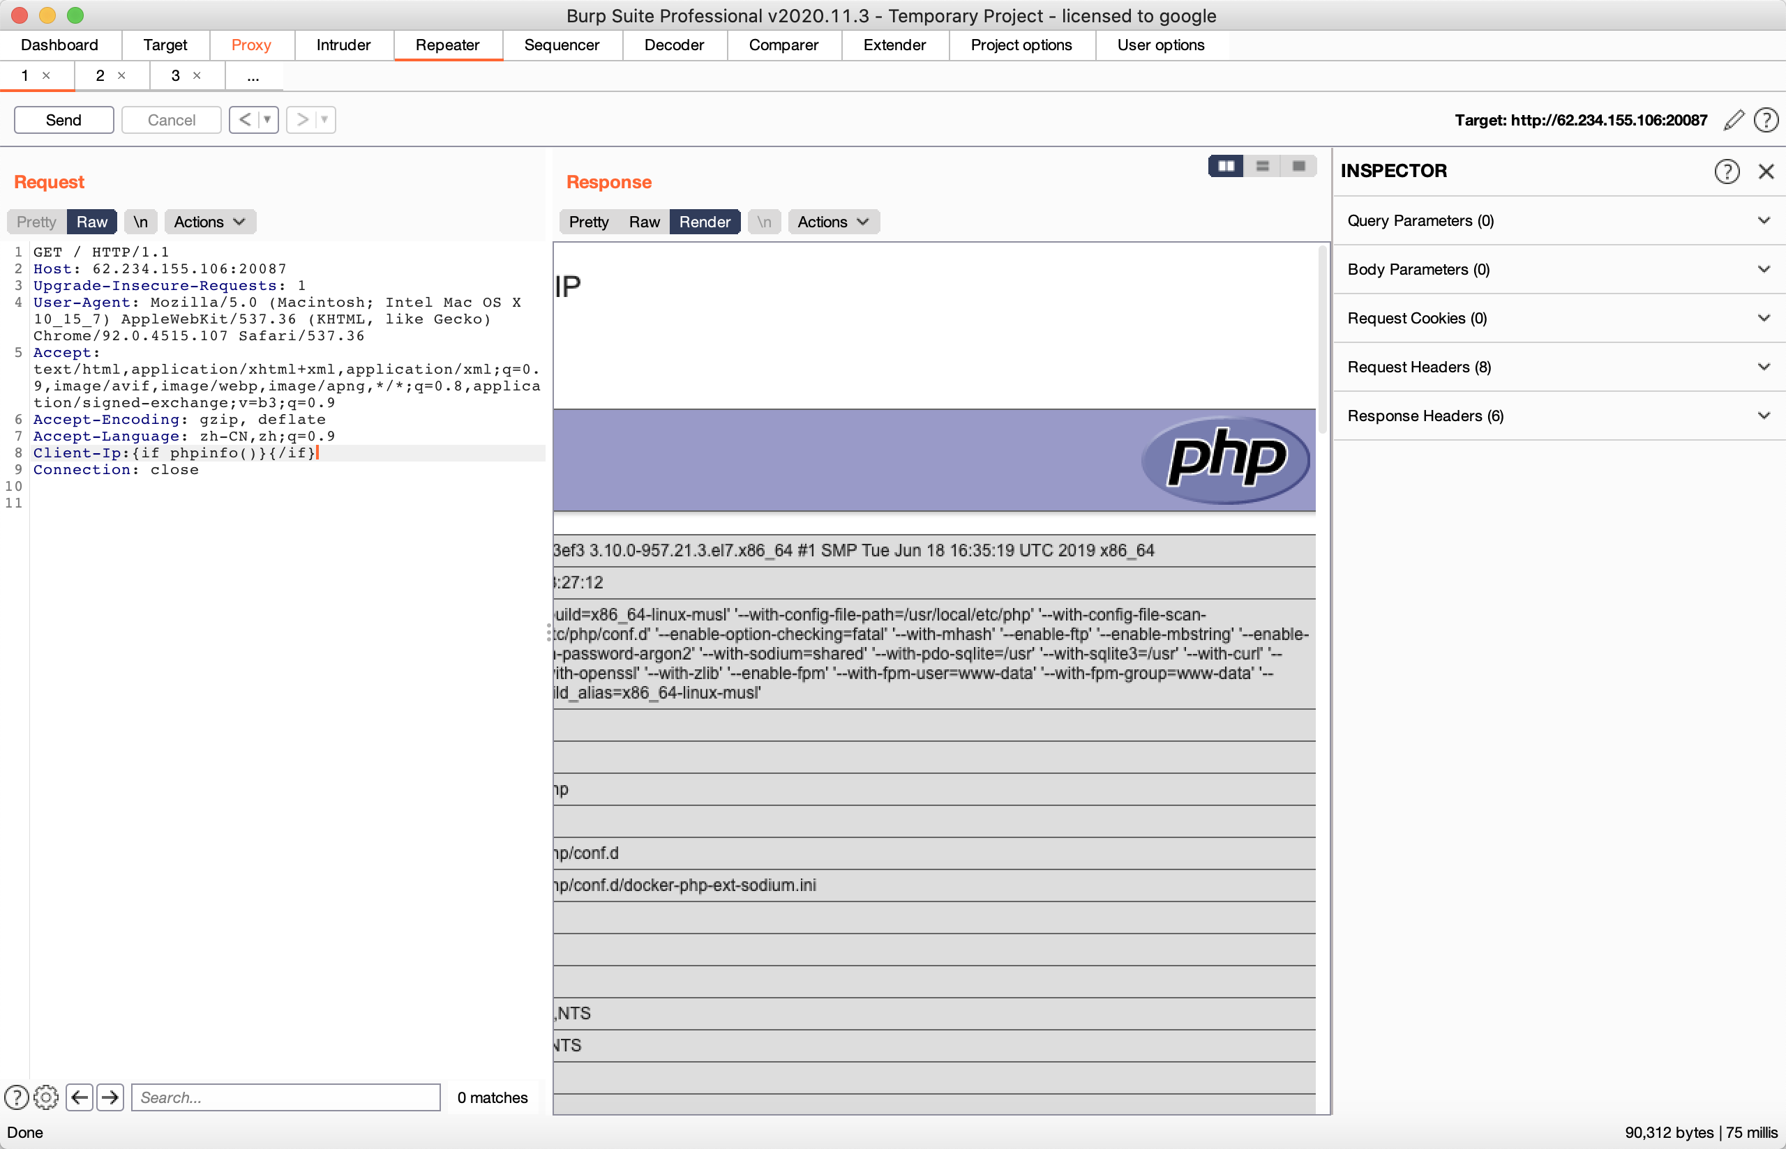Viewport: 1786px width, 1149px height.
Task: Go back to previous request in history
Action: [x=245, y=119]
